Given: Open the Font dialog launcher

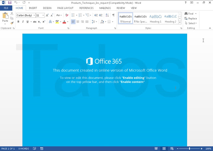Looking at the screenshot, I should click(68, 28).
